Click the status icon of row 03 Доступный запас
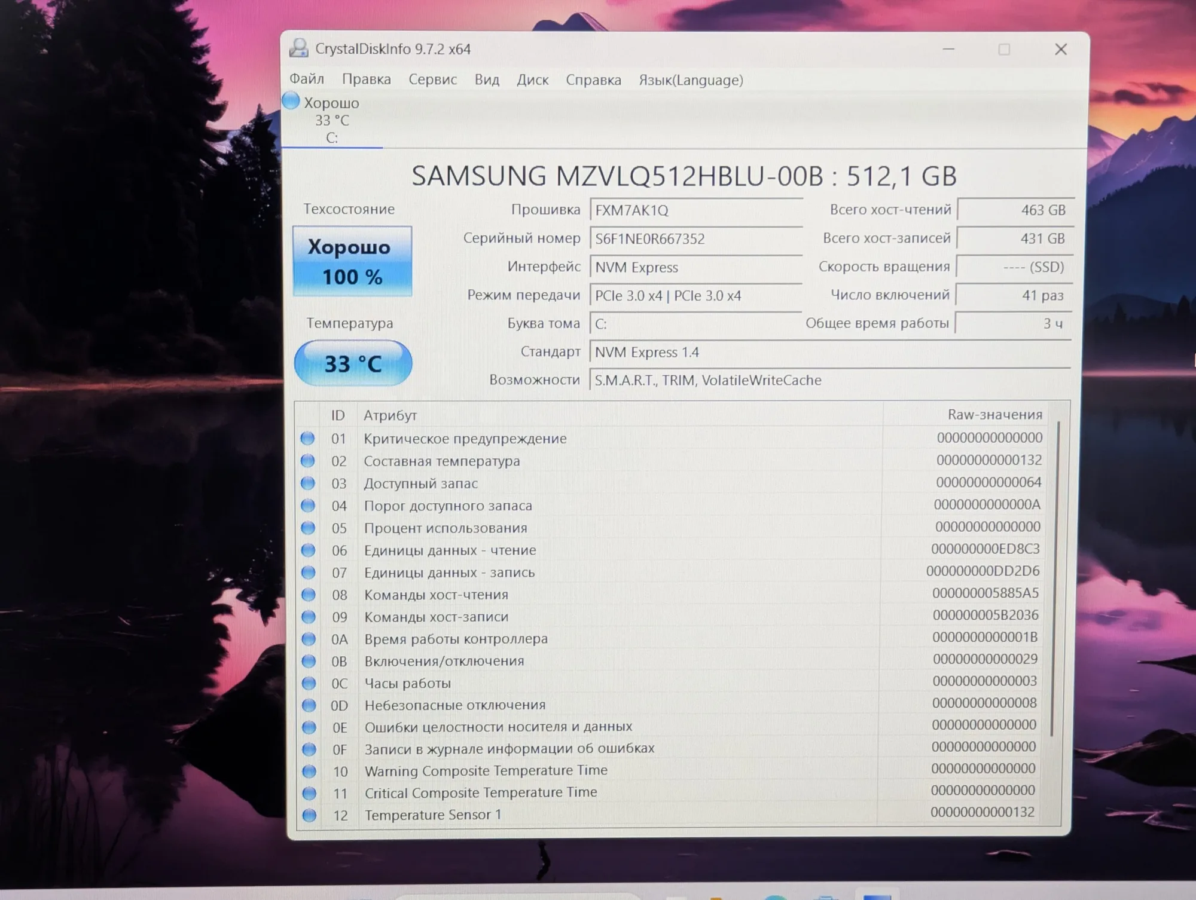The image size is (1196, 900). pyautogui.click(x=307, y=483)
